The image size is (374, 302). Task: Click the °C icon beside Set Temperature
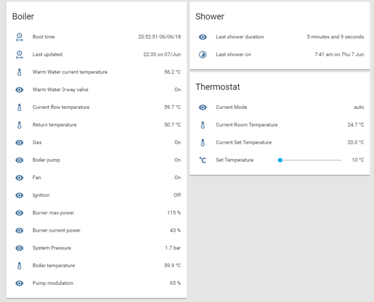click(x=203, y=160)
